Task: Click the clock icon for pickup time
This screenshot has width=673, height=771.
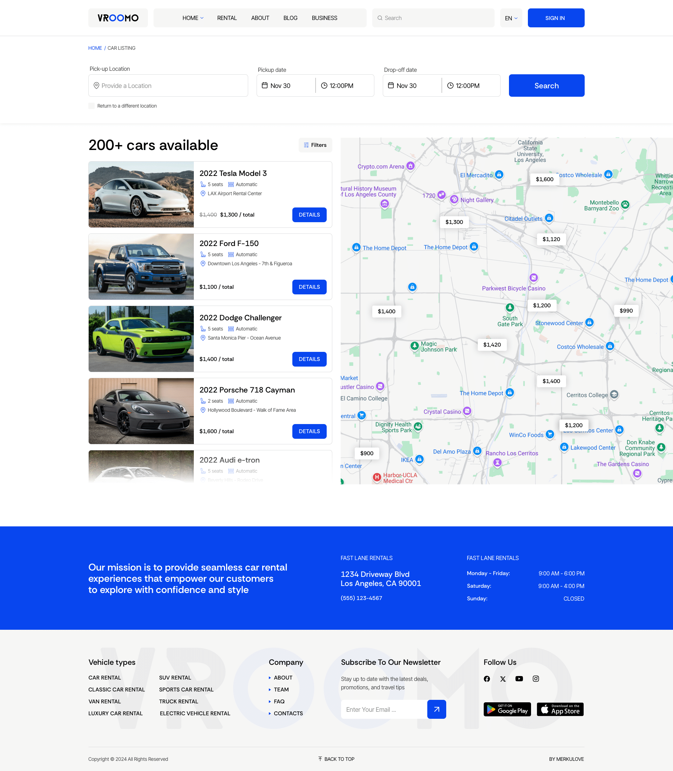Action: 324,86
